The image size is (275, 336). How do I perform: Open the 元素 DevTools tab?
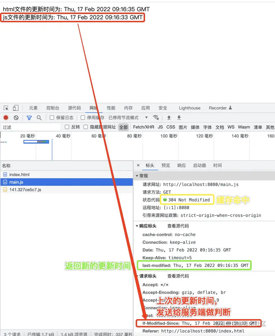point(33,108)
